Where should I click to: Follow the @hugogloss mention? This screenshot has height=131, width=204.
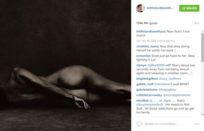[x=167, y=90]
